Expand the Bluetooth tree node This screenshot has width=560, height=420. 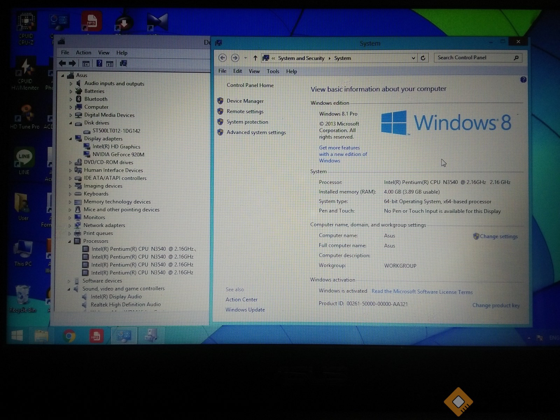pos(71,99)
